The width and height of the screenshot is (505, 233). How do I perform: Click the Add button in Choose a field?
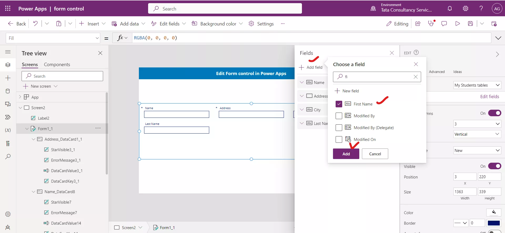pyautogui.click(x=346, y=154)
